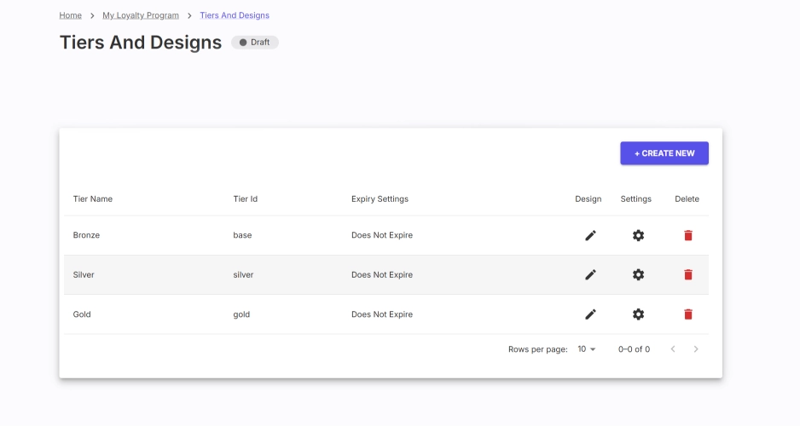Go to the previous table page
The height and width of the screenshot is (426, 800).
tap(673, 349)
